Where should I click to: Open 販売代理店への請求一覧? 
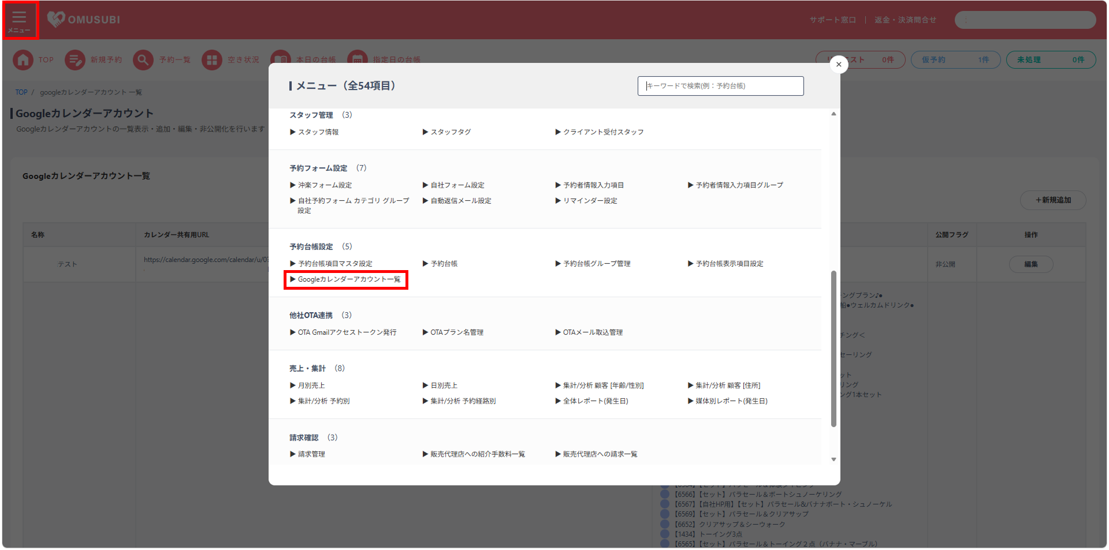[596, 454]
